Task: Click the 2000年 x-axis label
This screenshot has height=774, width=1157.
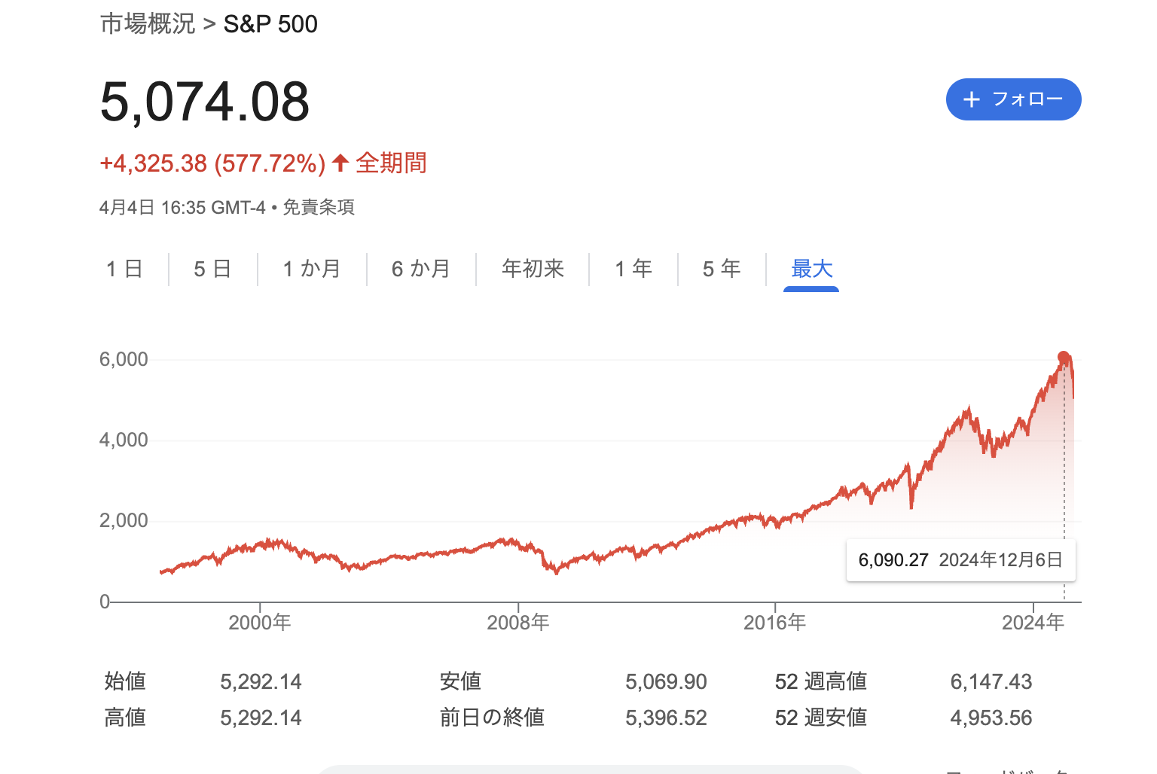Action: pos(260,623)
